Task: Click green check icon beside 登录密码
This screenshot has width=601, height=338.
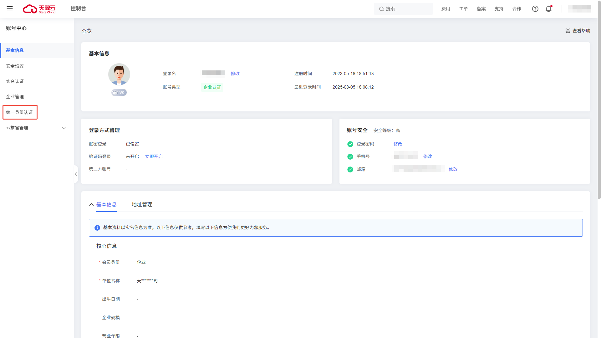Action: pos(350,144)
